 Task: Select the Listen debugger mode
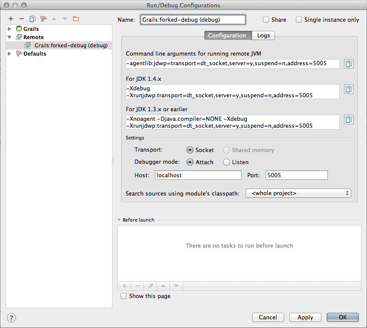[x=226, y=162]
